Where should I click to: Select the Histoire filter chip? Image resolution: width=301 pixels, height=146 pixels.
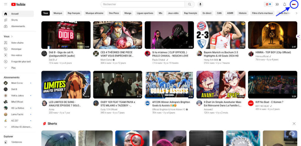[243, 13]
